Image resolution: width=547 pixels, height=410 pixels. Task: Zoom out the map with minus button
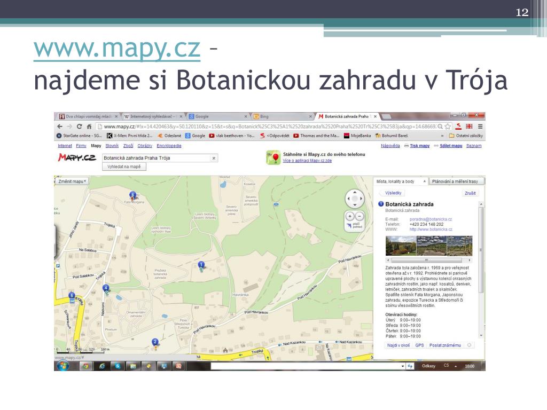click(x=360, y=216)
